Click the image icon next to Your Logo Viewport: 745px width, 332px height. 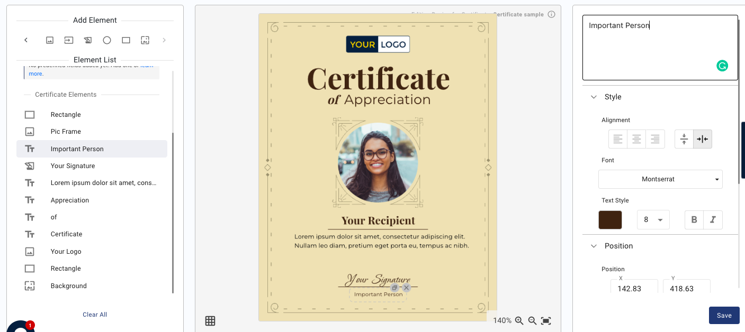click(x=30, y=252)
